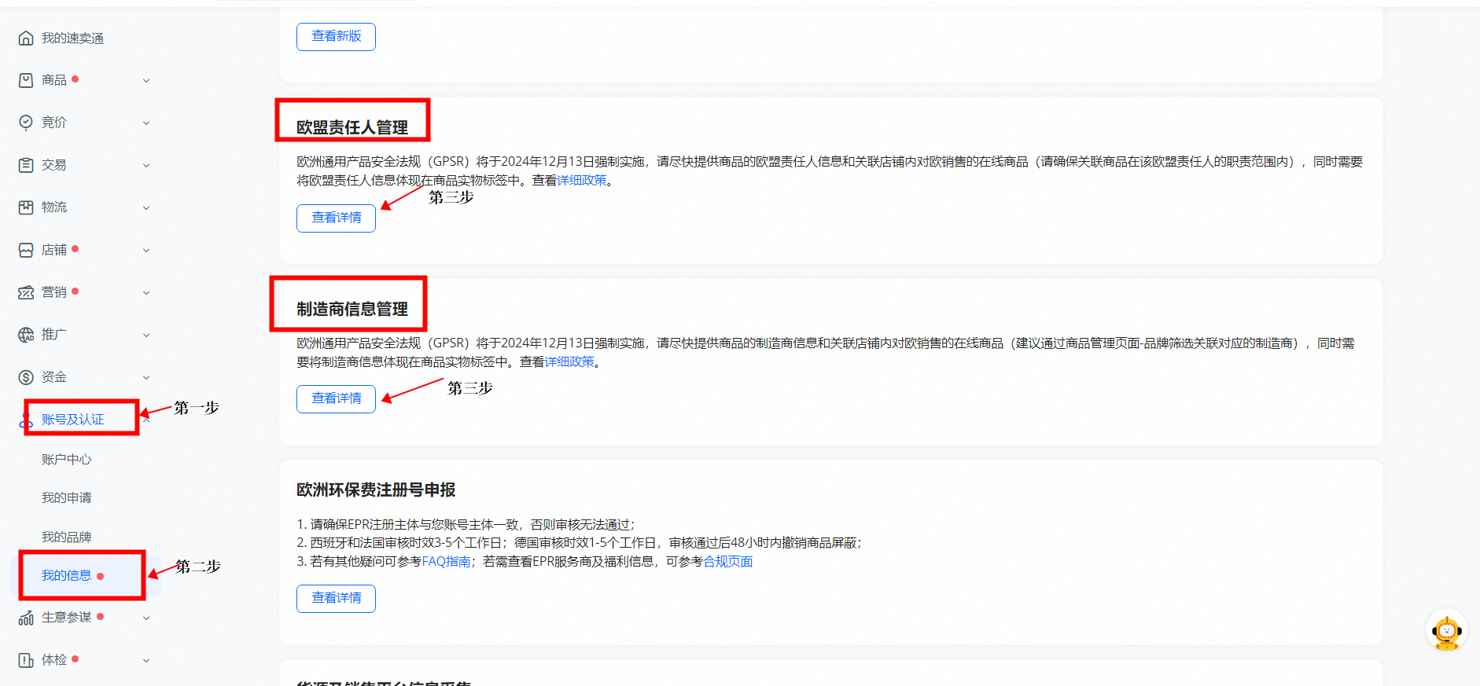The height and width of the screenshot is (686, 1480).
Task: Click the 物流 package icon
Action: click(x=26, y=207)
